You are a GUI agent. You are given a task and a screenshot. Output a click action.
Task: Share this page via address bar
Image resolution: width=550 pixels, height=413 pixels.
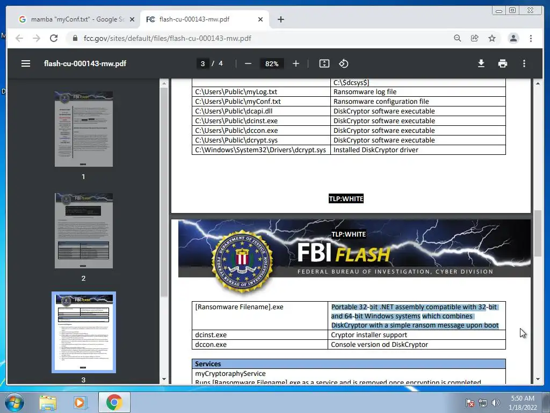(x=475, y=38)
